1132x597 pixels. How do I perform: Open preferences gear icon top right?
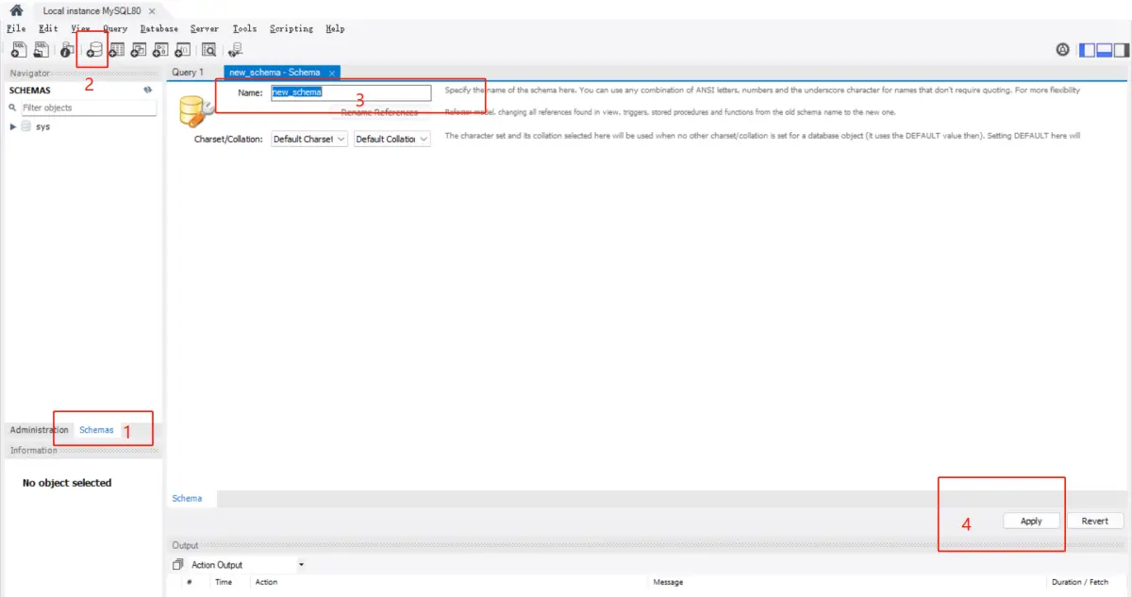[x=1063, y=50]
